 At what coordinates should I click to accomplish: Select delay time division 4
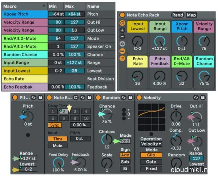[x=86, y=111]
